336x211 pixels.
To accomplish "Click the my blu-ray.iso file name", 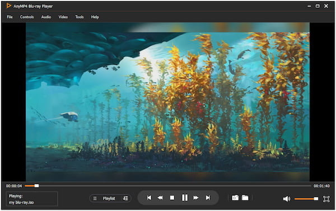I will (21, 203).
